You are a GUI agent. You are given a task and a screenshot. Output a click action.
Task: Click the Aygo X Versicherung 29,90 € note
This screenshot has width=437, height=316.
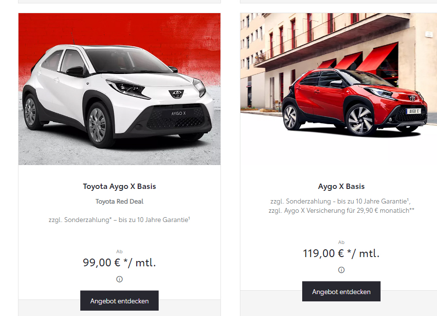[x=341, y=210]
